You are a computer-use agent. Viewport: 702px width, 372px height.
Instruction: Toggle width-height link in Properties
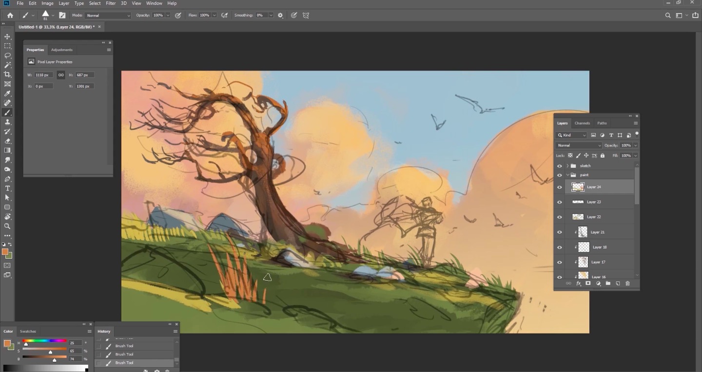[61, 75]
